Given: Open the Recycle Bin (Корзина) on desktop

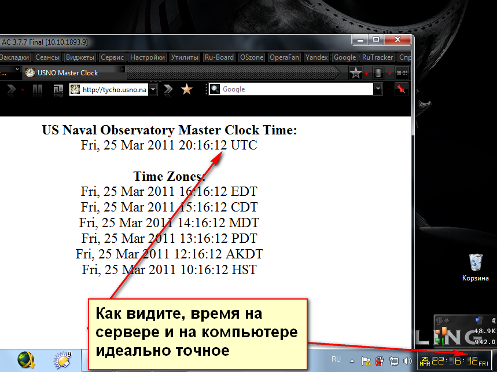Looking at the screenshot, I should coord(476,262).
